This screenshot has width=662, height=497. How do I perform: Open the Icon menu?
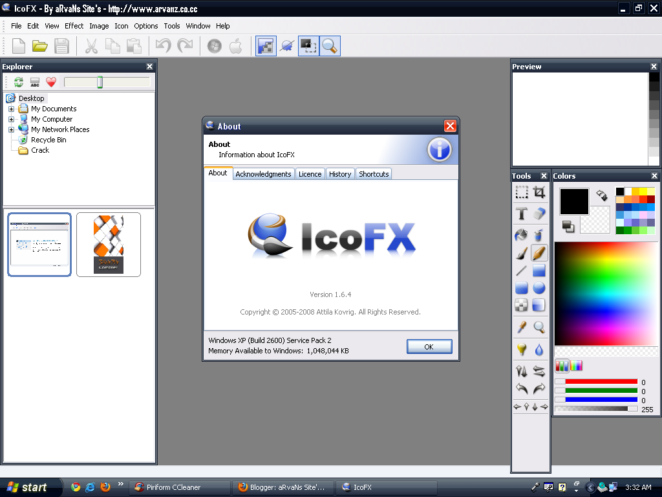coord(121,26)
